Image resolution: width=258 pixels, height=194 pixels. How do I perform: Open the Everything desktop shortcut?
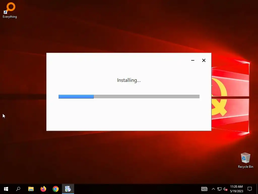10,10
